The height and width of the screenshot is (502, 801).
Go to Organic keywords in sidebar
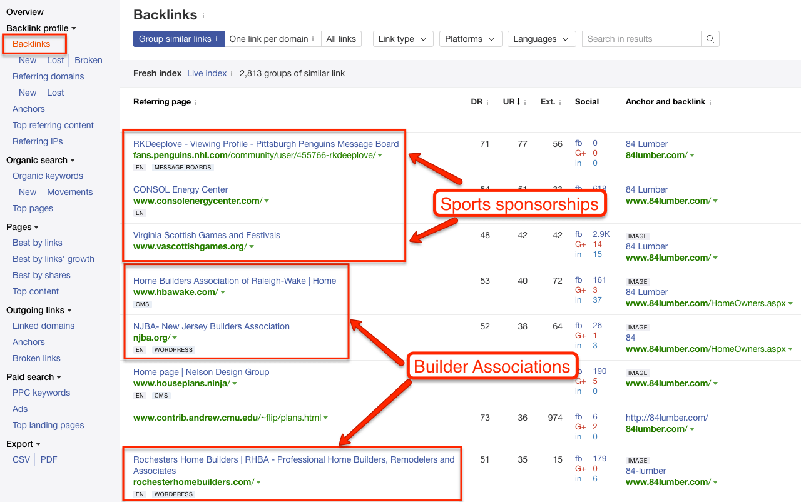[48, 176]
